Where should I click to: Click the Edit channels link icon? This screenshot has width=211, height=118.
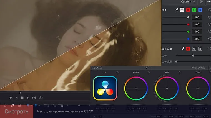(177, 10)
